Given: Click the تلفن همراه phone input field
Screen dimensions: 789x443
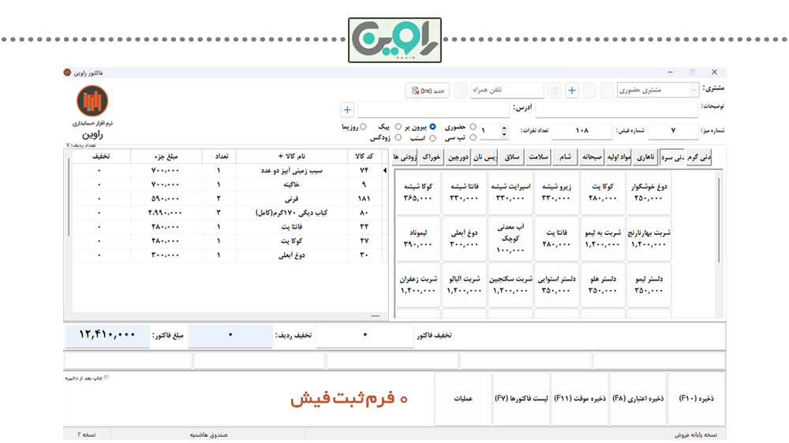Looking at the screenshot, I should (x=507, y=91).
